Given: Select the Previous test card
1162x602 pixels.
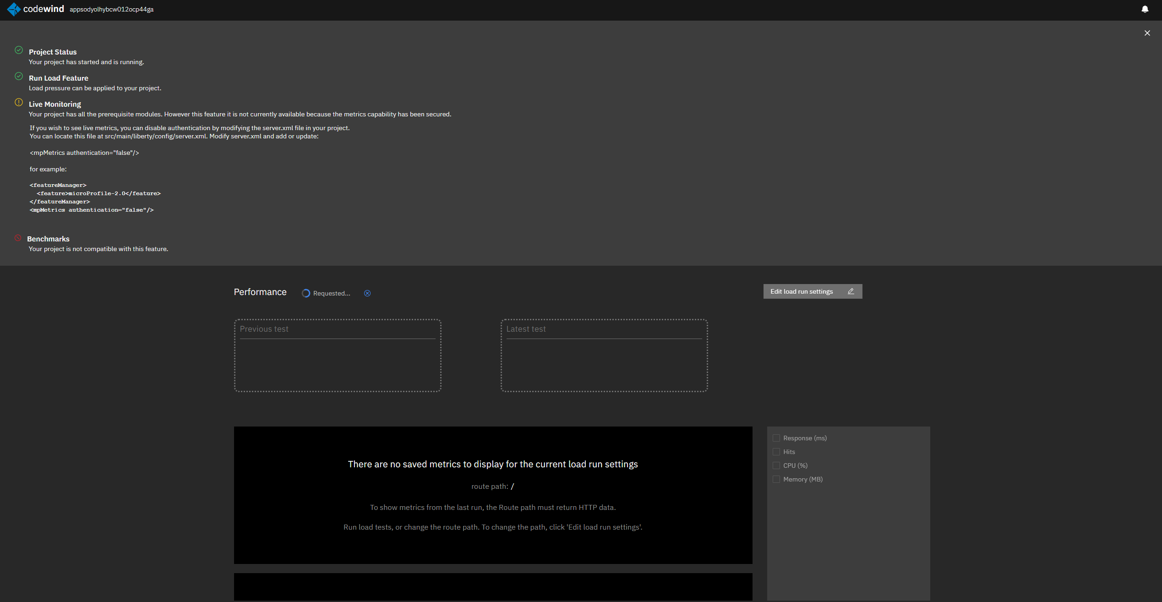Looking at the screenshot, I should [338, 356].
